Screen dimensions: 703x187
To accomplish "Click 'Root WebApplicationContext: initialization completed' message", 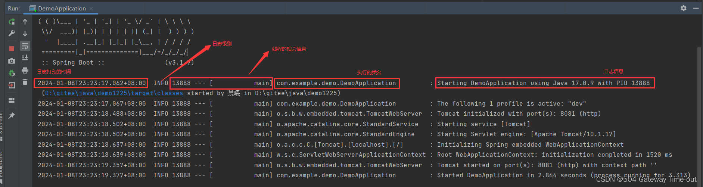I will coord(554,155).
